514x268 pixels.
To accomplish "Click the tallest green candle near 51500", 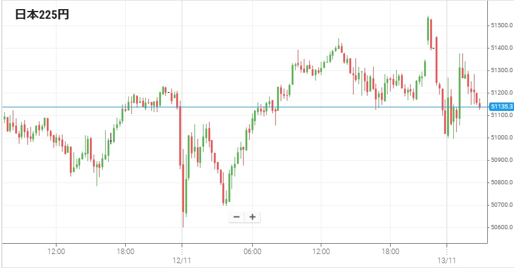I will (428, 30).
